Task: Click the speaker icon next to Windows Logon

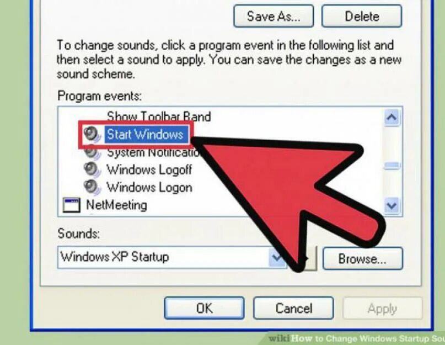Action: 92,188
